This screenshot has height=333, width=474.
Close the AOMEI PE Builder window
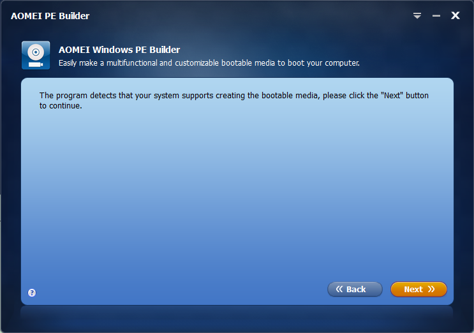coord(455,15)
